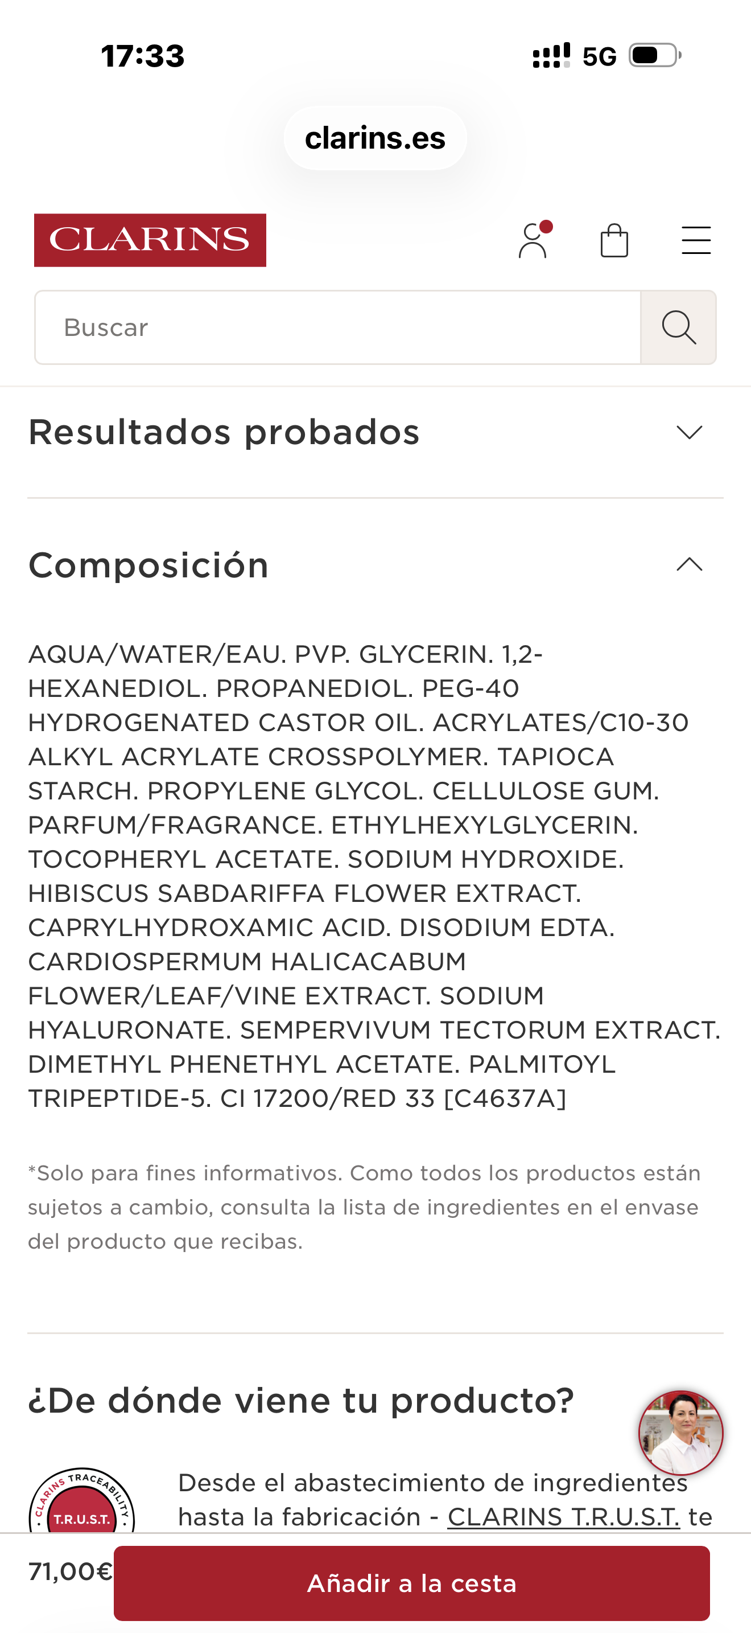Open the hamburger menu

696,240
